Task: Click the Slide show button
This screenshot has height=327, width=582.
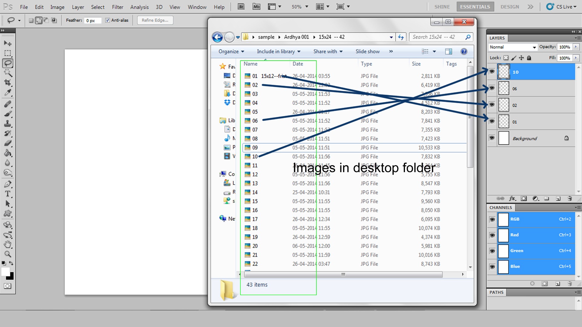Action: (x=367, y=52)
